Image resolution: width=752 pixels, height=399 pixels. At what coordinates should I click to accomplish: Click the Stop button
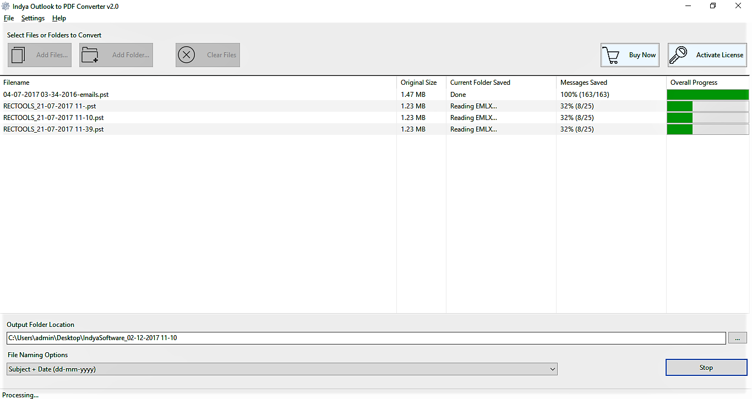tap(706, 368)
